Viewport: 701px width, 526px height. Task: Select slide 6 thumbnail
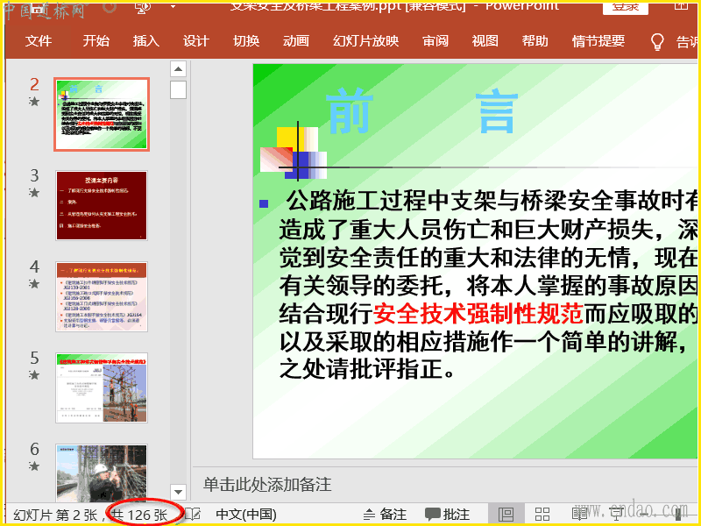point(102,473)
